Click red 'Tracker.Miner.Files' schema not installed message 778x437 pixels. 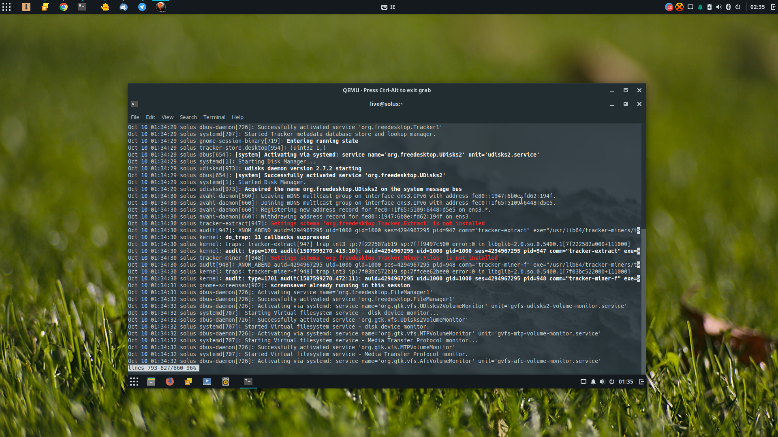click(x=384, y=258)
